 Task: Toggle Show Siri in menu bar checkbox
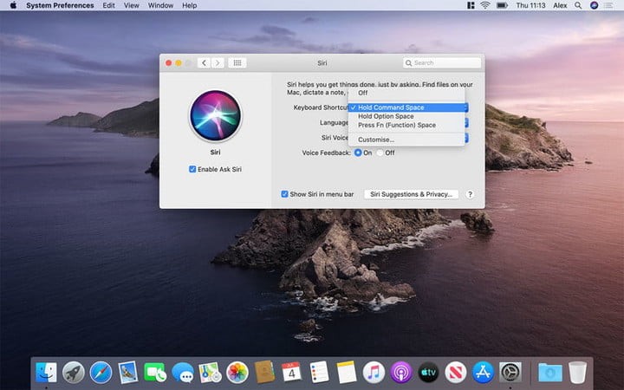point(285,194)
